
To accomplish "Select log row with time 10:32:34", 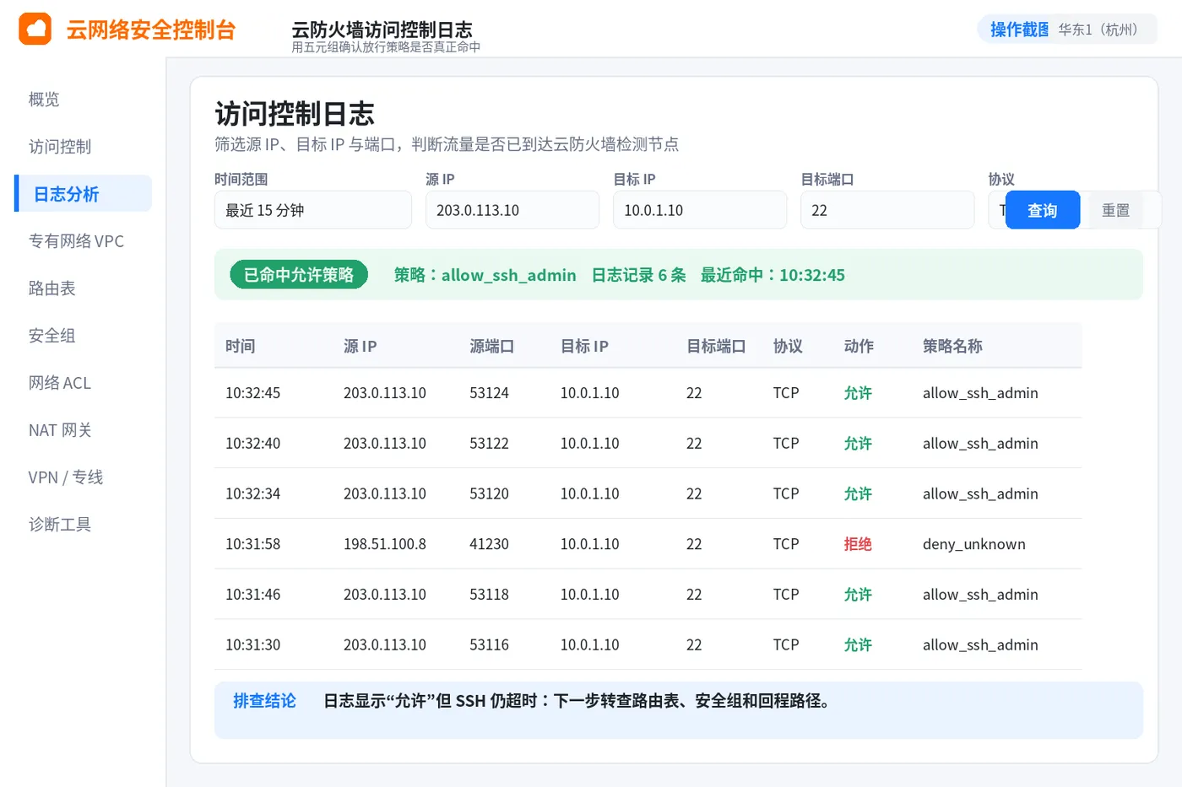I will click(x=648, y=493).
